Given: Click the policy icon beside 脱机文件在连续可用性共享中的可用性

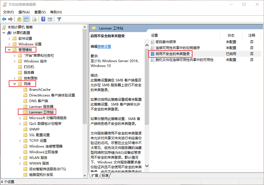Looking at the screenshot, I should [x=152, y=60].
